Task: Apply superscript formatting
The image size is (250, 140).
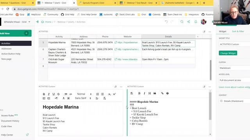Action: 114,94
